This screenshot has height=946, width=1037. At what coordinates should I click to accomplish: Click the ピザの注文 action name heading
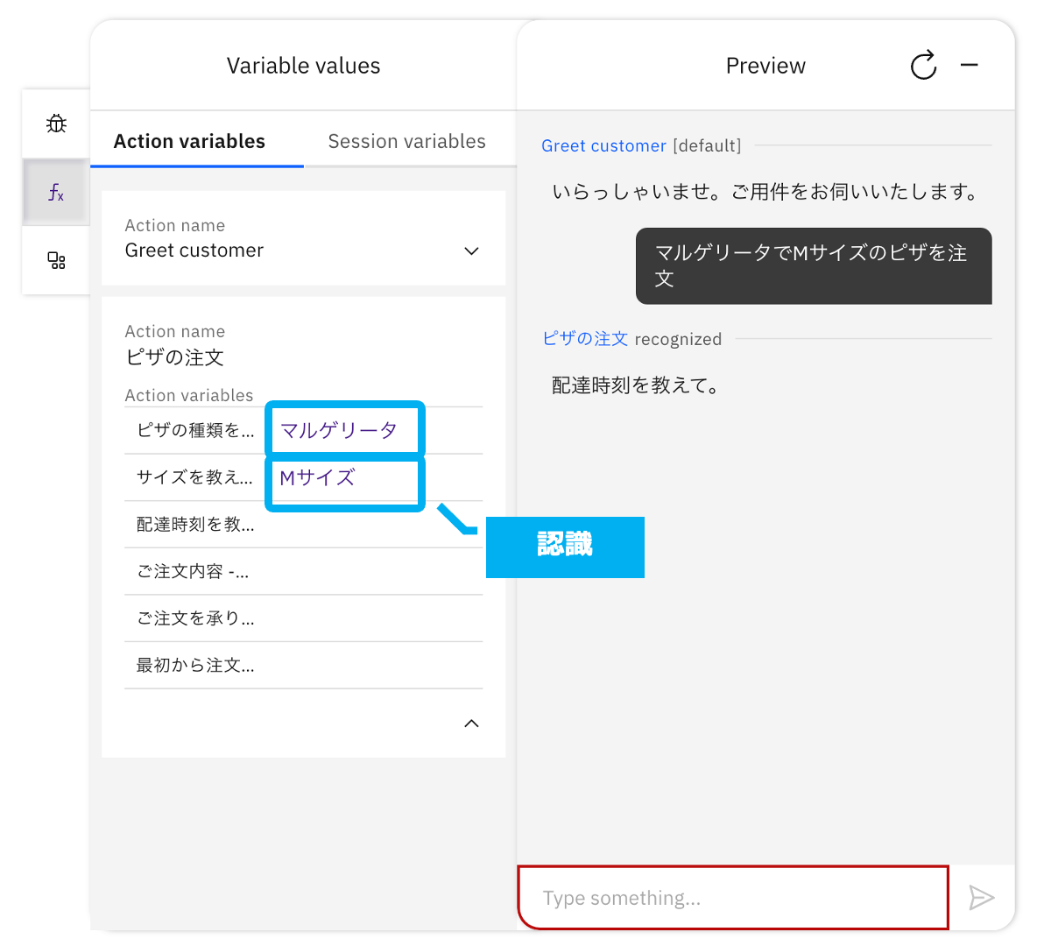click(174, 358)
